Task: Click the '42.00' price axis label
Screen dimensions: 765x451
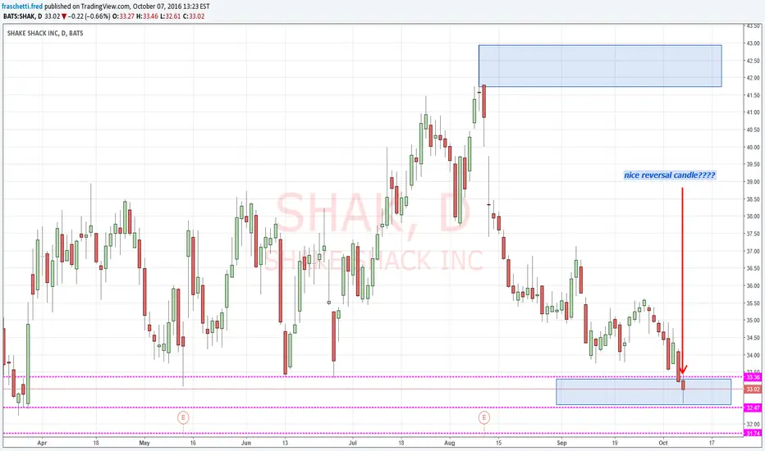Action: (x=753, y=78)
